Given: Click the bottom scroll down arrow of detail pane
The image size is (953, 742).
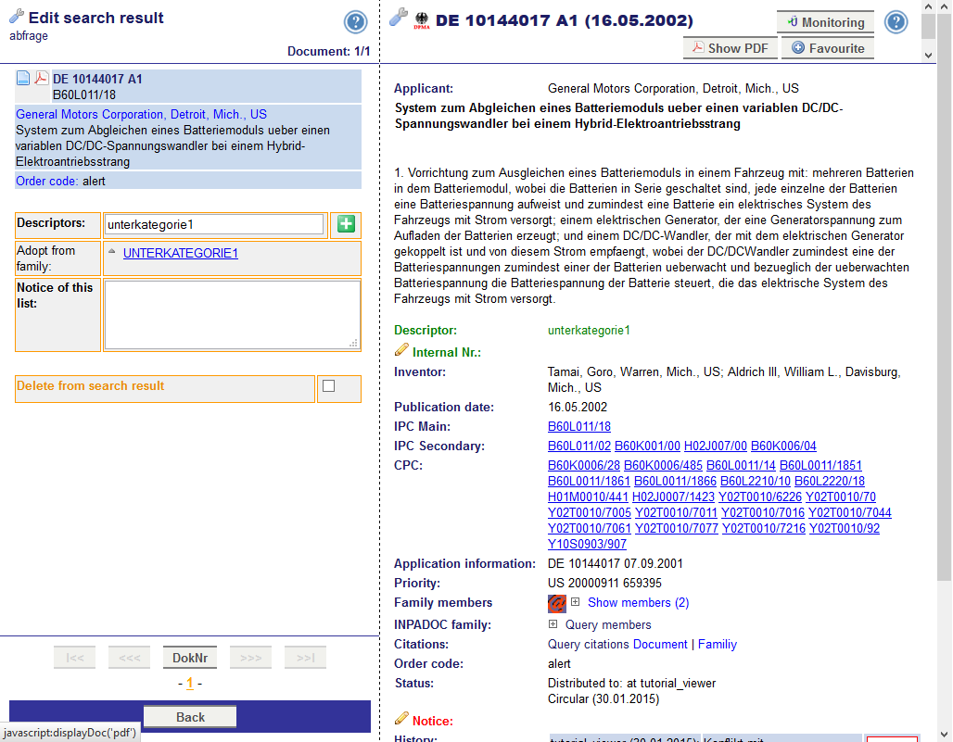Looking at the screenshot, I should point(945,735).
